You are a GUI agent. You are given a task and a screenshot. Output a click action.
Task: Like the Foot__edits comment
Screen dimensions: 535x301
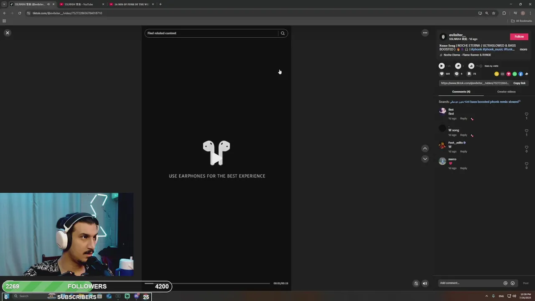pyautogui.click(x=527, y=147)
